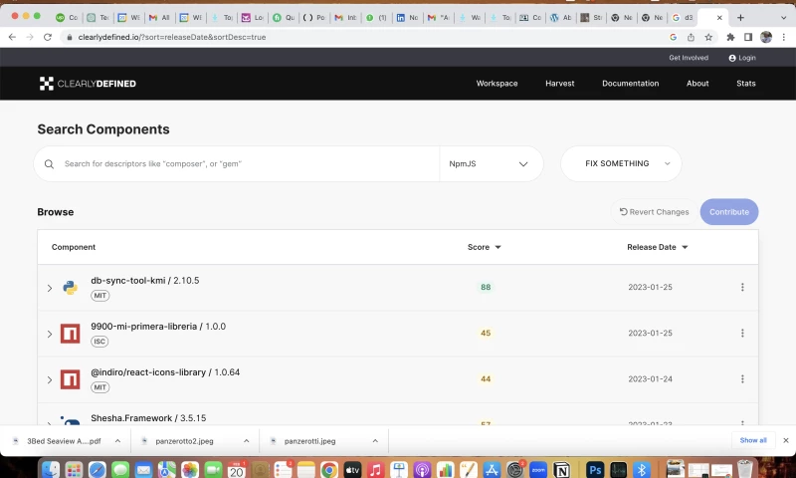Click the MIT license badge of @indiro/react-icons-library
The width and height of the screenshot is (796, 478).
point(100,387)
